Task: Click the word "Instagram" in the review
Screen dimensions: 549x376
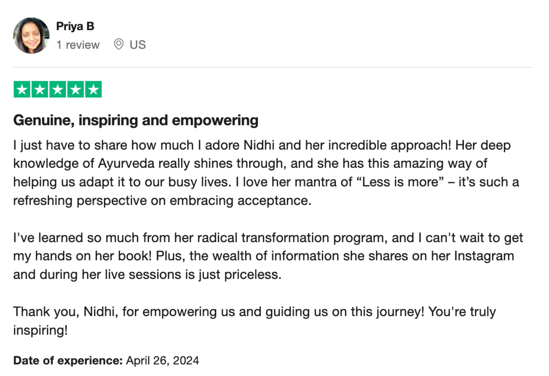Action: [484, 256]
